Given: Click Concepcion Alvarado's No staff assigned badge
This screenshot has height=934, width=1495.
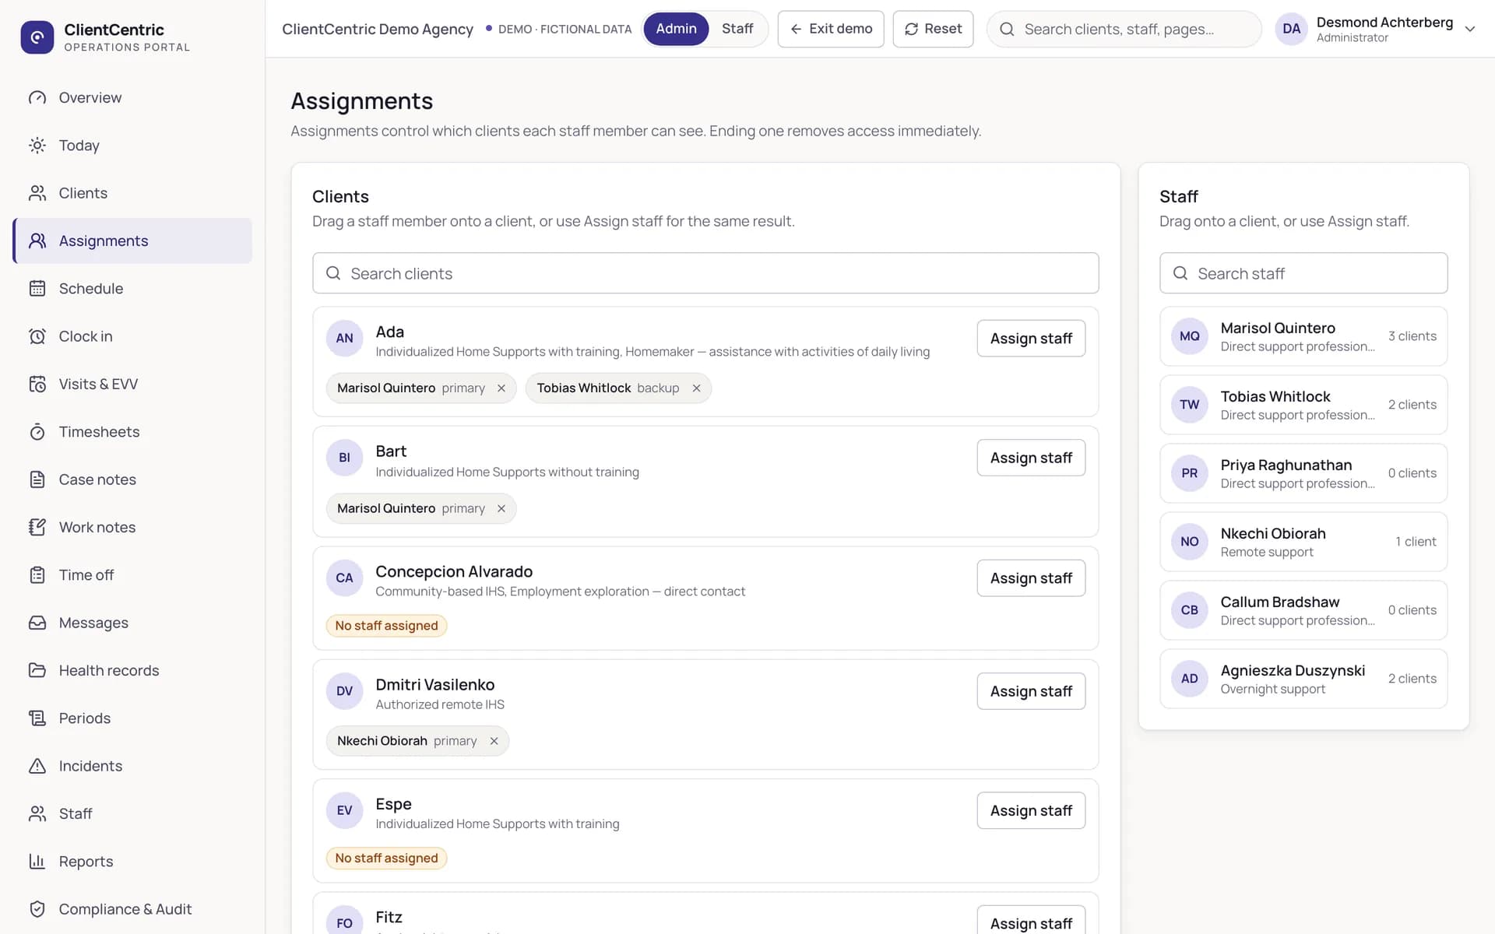Looking at the screenshot, I should click(x=386, y=626).
